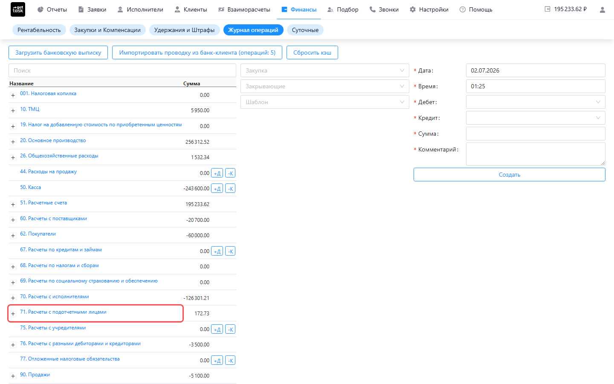Open the Дебет dropdown
614x384 pixels.
[x=536, y=102]
